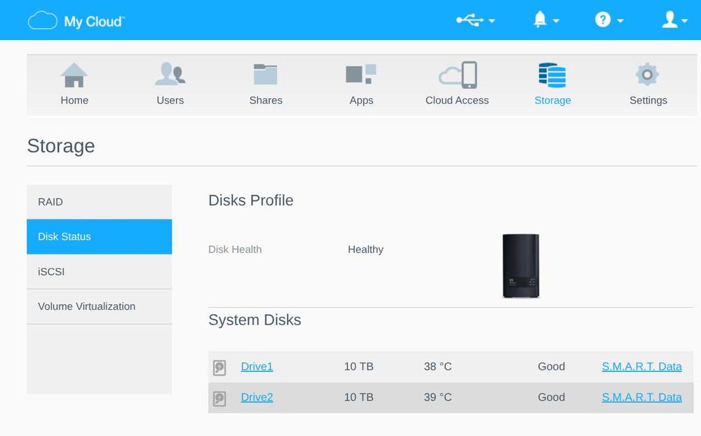701x436 pixels.
Task: Expand the USB dropdown arrow
Action: point(492,20)
